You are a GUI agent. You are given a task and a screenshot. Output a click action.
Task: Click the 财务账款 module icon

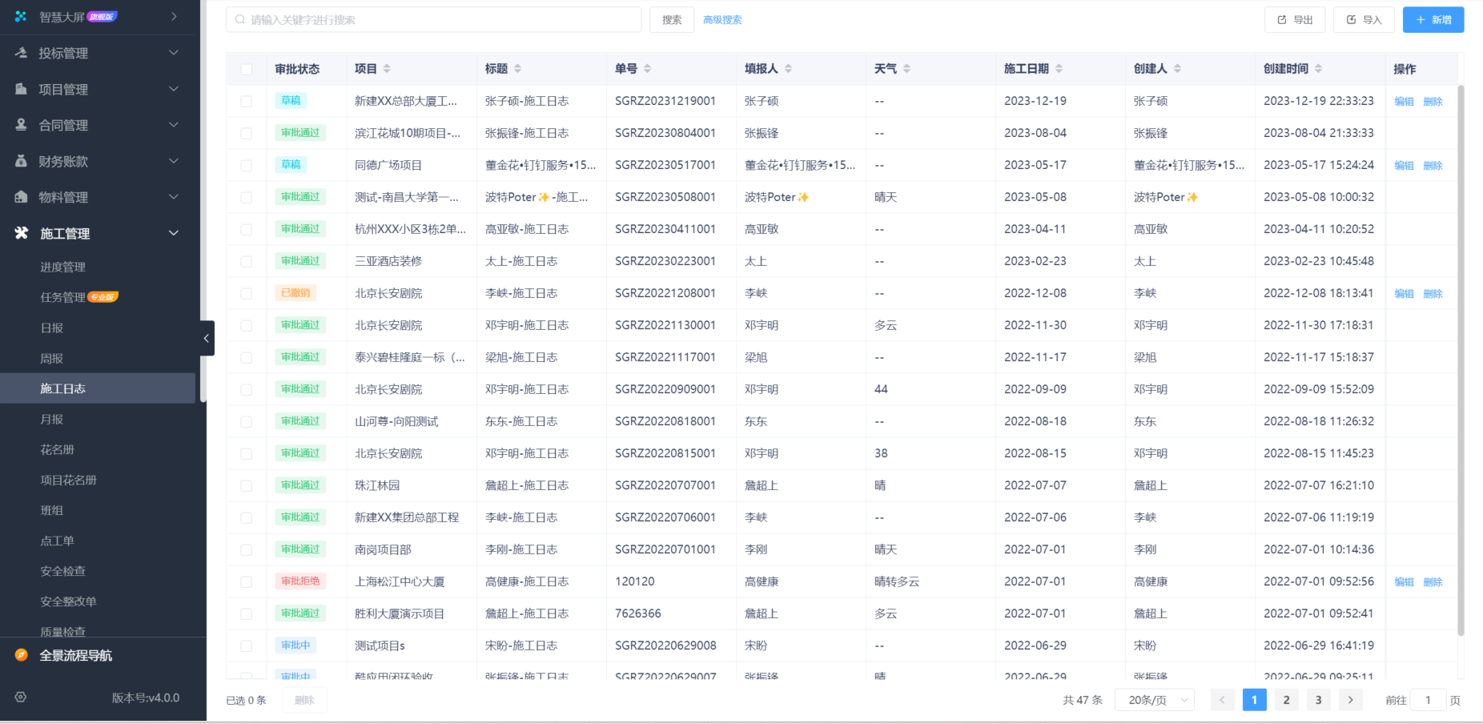point(19,161)
